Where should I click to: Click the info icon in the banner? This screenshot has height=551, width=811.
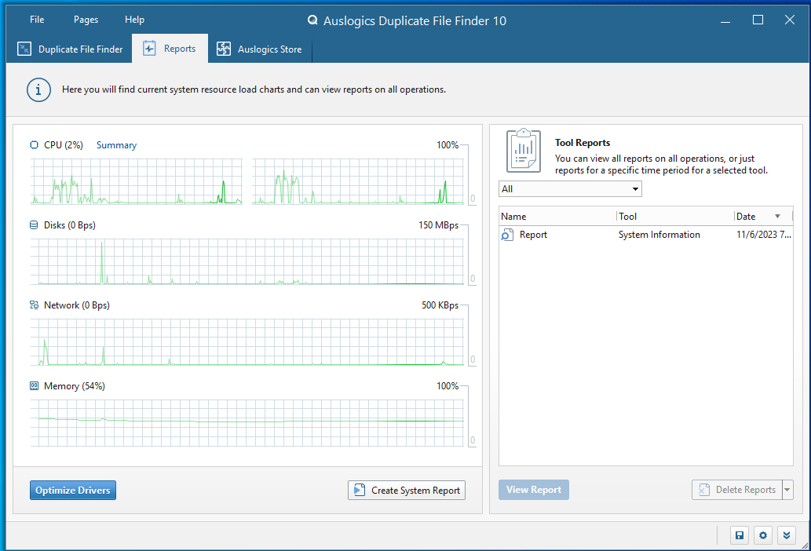[x=38, y=89]
